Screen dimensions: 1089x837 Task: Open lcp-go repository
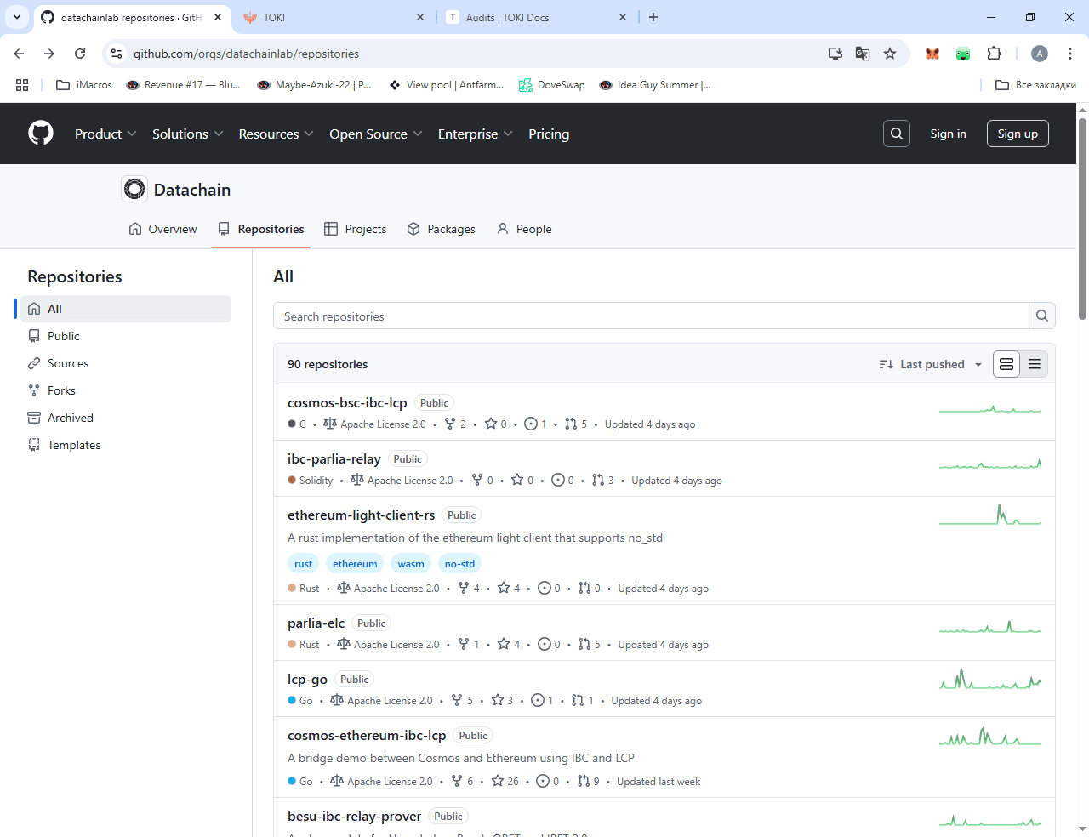coord(307,679)
